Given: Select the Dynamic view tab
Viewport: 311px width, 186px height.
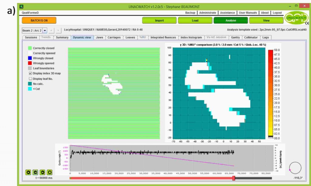Looking at the screenshot, I should [82, 37].
